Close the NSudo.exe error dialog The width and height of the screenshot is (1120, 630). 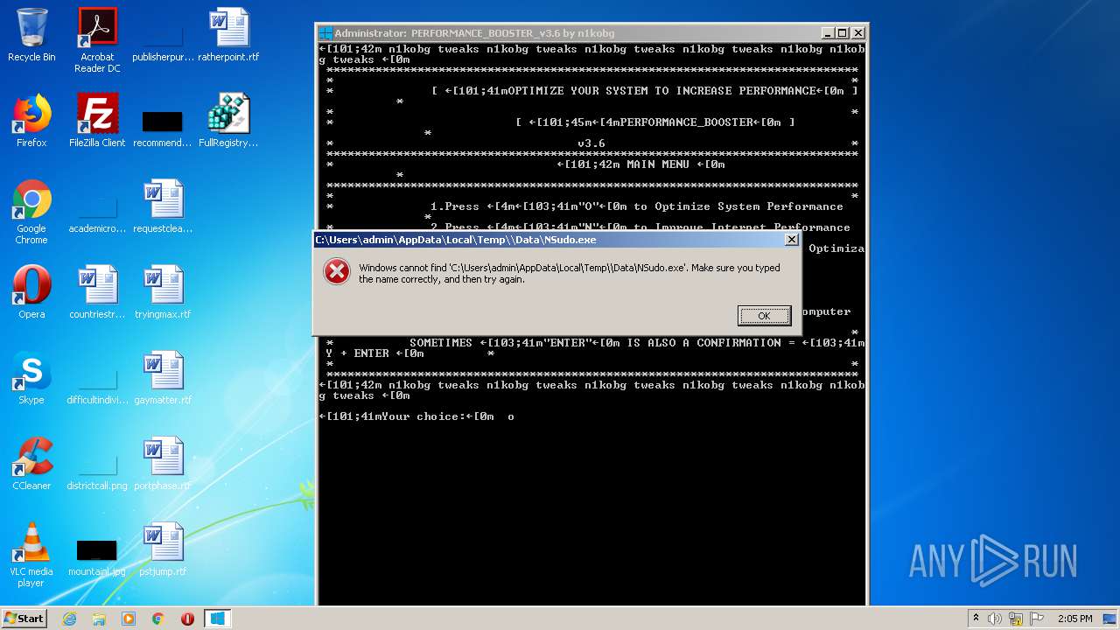[x=791, y=239]
